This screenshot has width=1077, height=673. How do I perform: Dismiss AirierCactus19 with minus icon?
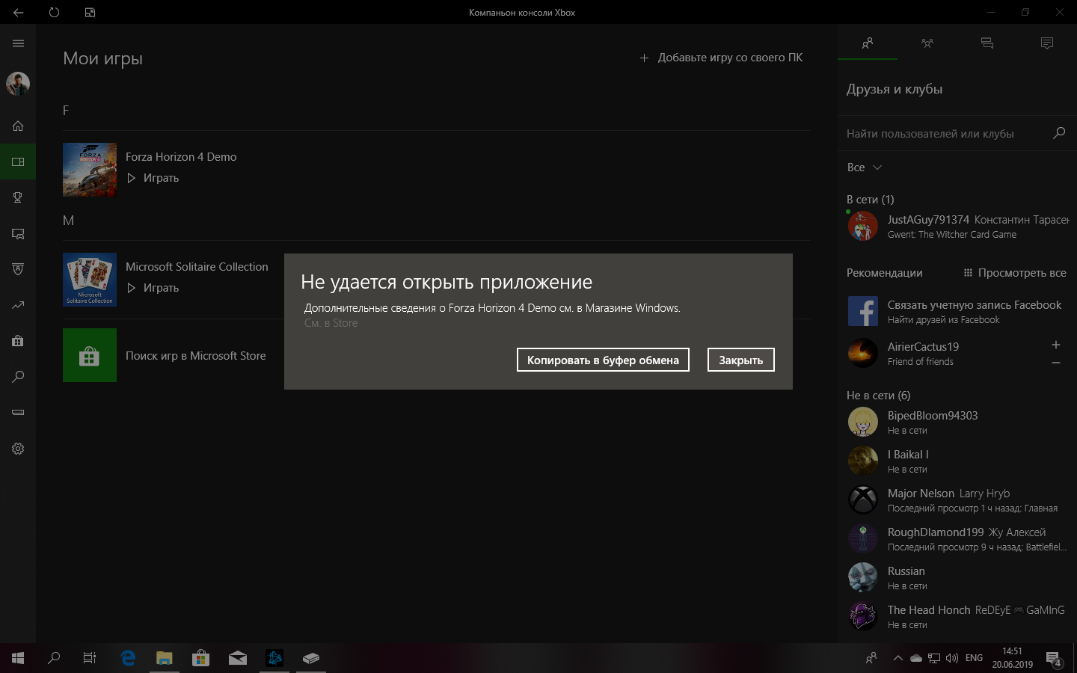click(x=1056, y=363)
